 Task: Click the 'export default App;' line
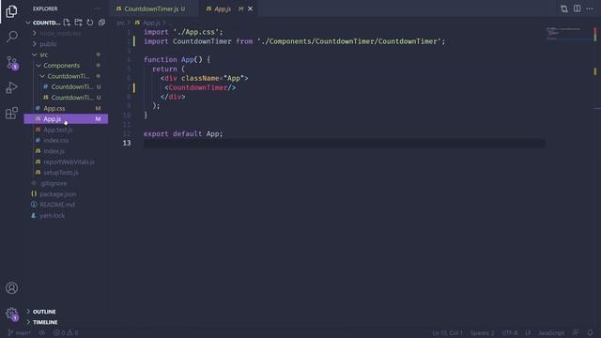(183, 133)
